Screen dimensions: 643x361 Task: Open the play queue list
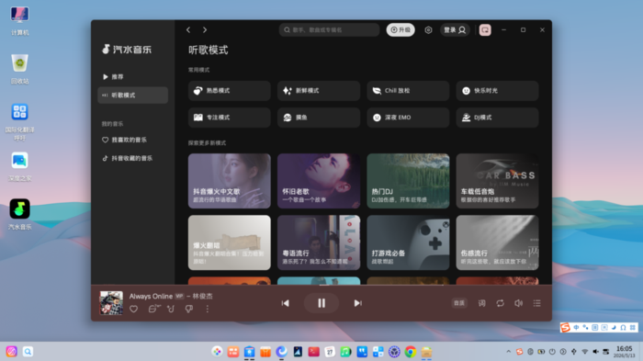536,303
